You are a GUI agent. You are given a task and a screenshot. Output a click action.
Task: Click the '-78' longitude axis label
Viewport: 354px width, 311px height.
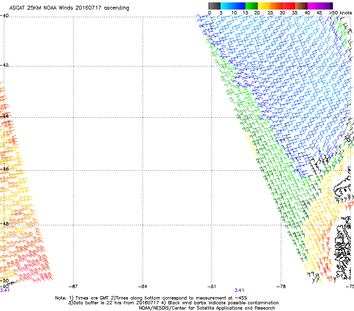click(281, 287)
